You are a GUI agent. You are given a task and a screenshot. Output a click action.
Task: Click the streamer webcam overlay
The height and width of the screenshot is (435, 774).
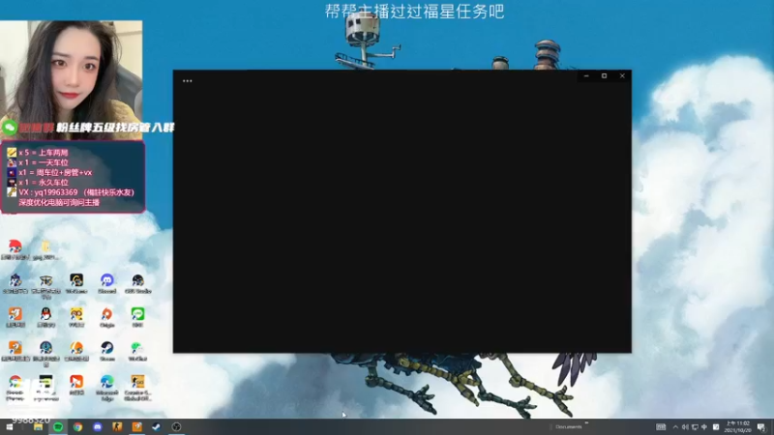(71, 80)
